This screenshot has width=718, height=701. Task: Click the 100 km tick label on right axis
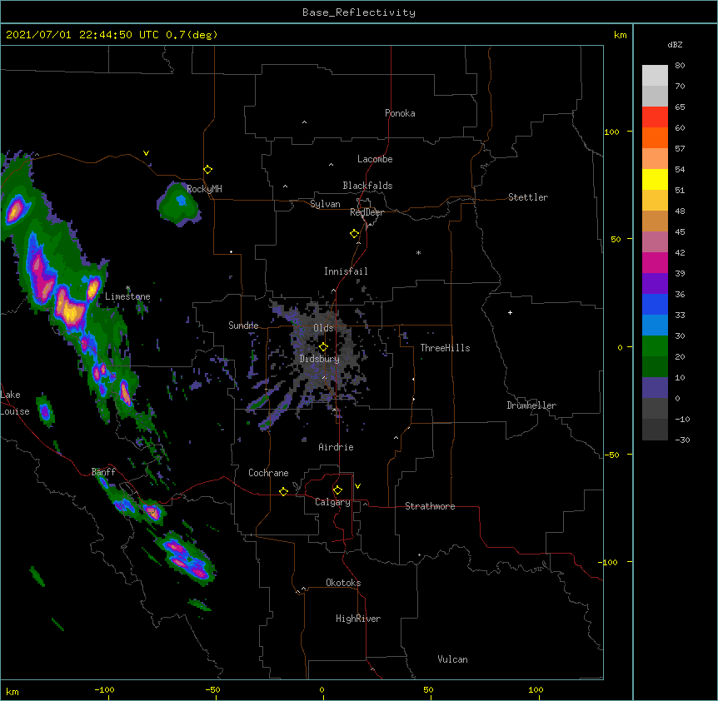611,132
